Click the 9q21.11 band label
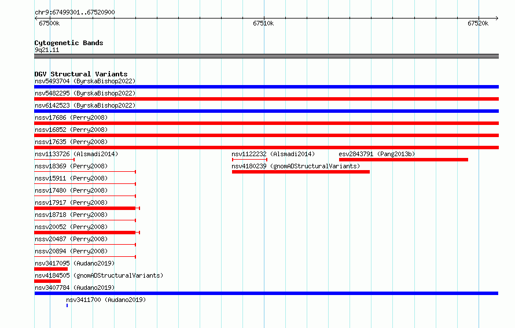Image resolution: width=515 pixels, height=328 pixels. [x=47, y=50]
